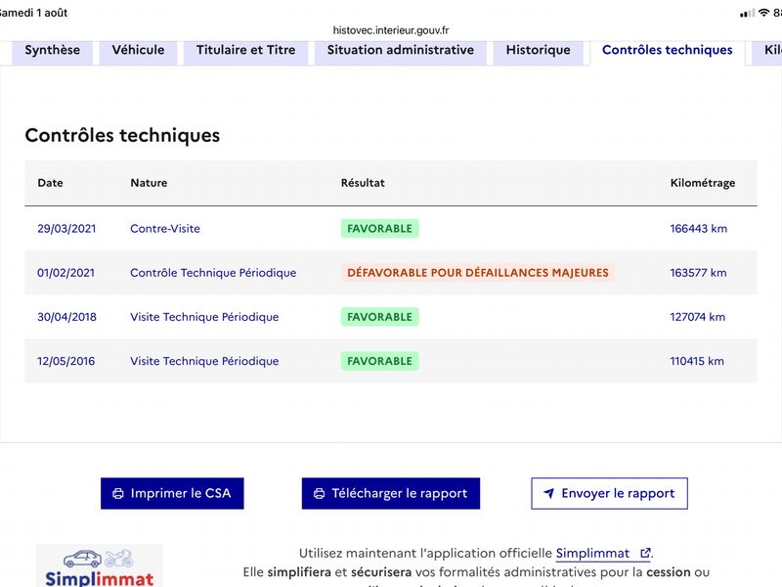
Task: Select the Contrôles techniques tab
Action: [668, 51]
